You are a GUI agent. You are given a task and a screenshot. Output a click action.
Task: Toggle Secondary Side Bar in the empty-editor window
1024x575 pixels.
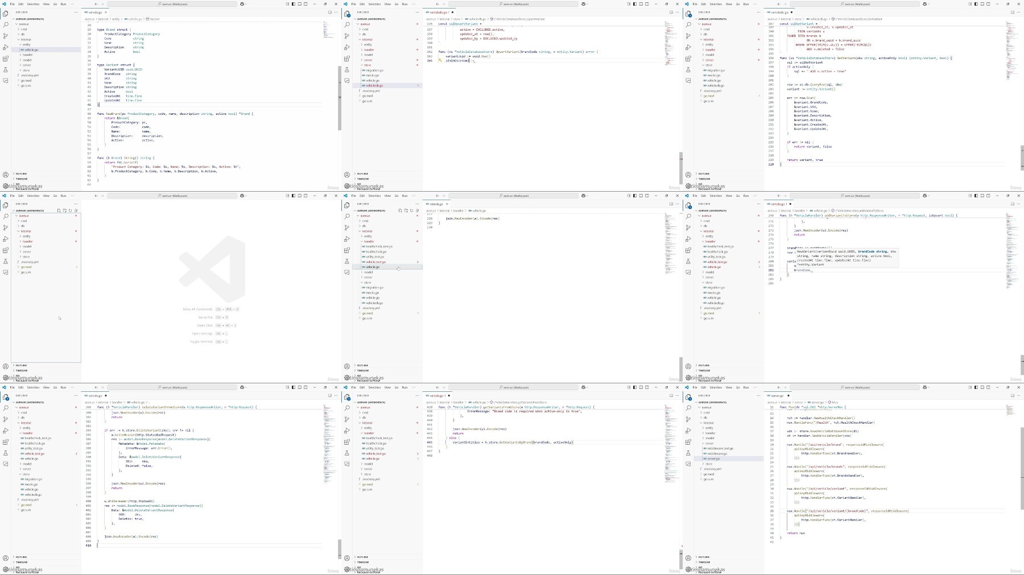point(305,196)
